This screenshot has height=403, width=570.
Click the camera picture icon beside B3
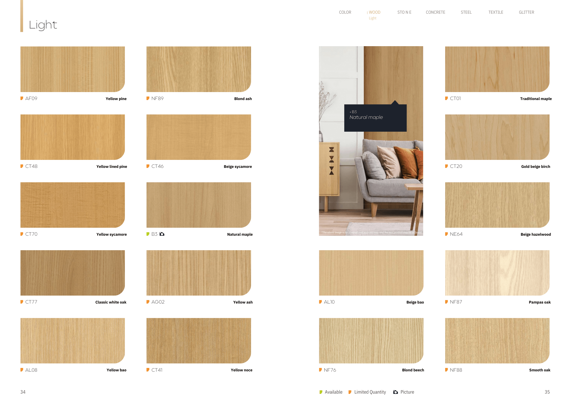[162, 234]
